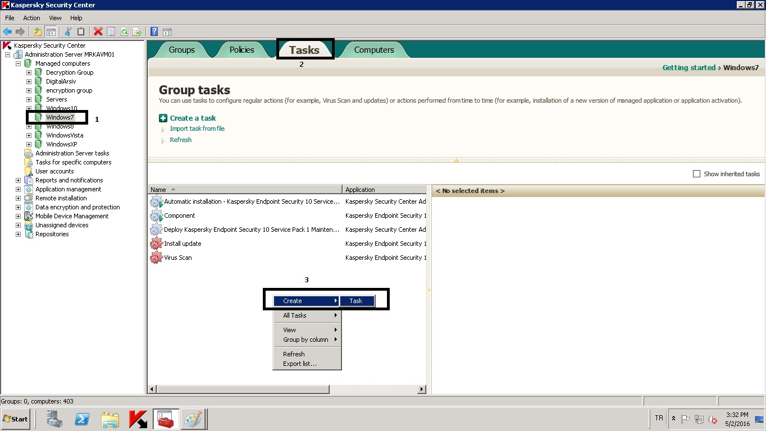Click the red X Delete icon

click(x=98, y=32)
